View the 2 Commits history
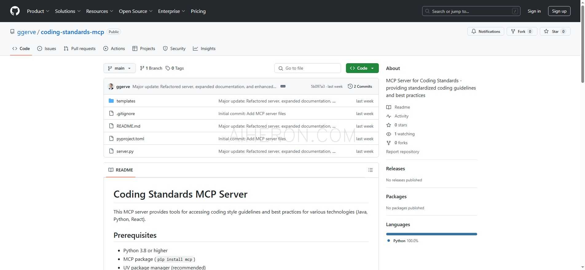585x270 pixels. (x=360, y=87)
